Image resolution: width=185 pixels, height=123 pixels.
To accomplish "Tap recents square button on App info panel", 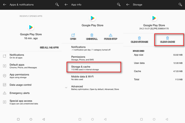I will (x=80, y=119).
